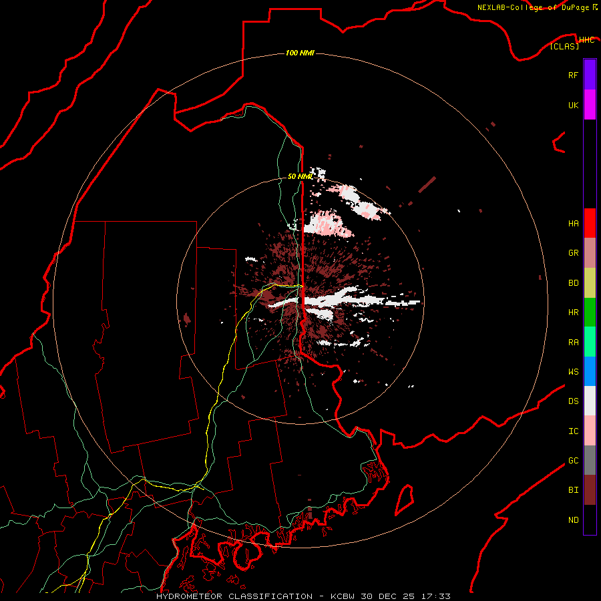The height and width of the screenshot is (601, 601).
Task: Click the DS white legend swatch
Action: coord(590,401)
